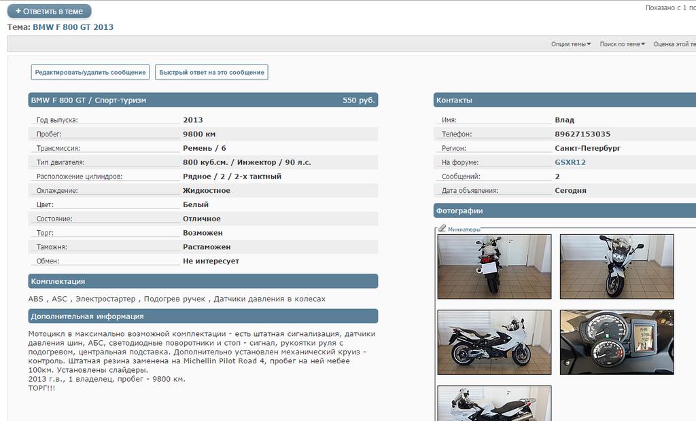
Task: Open the "Поиск по теме" dropdown
Action: [622, 44]
